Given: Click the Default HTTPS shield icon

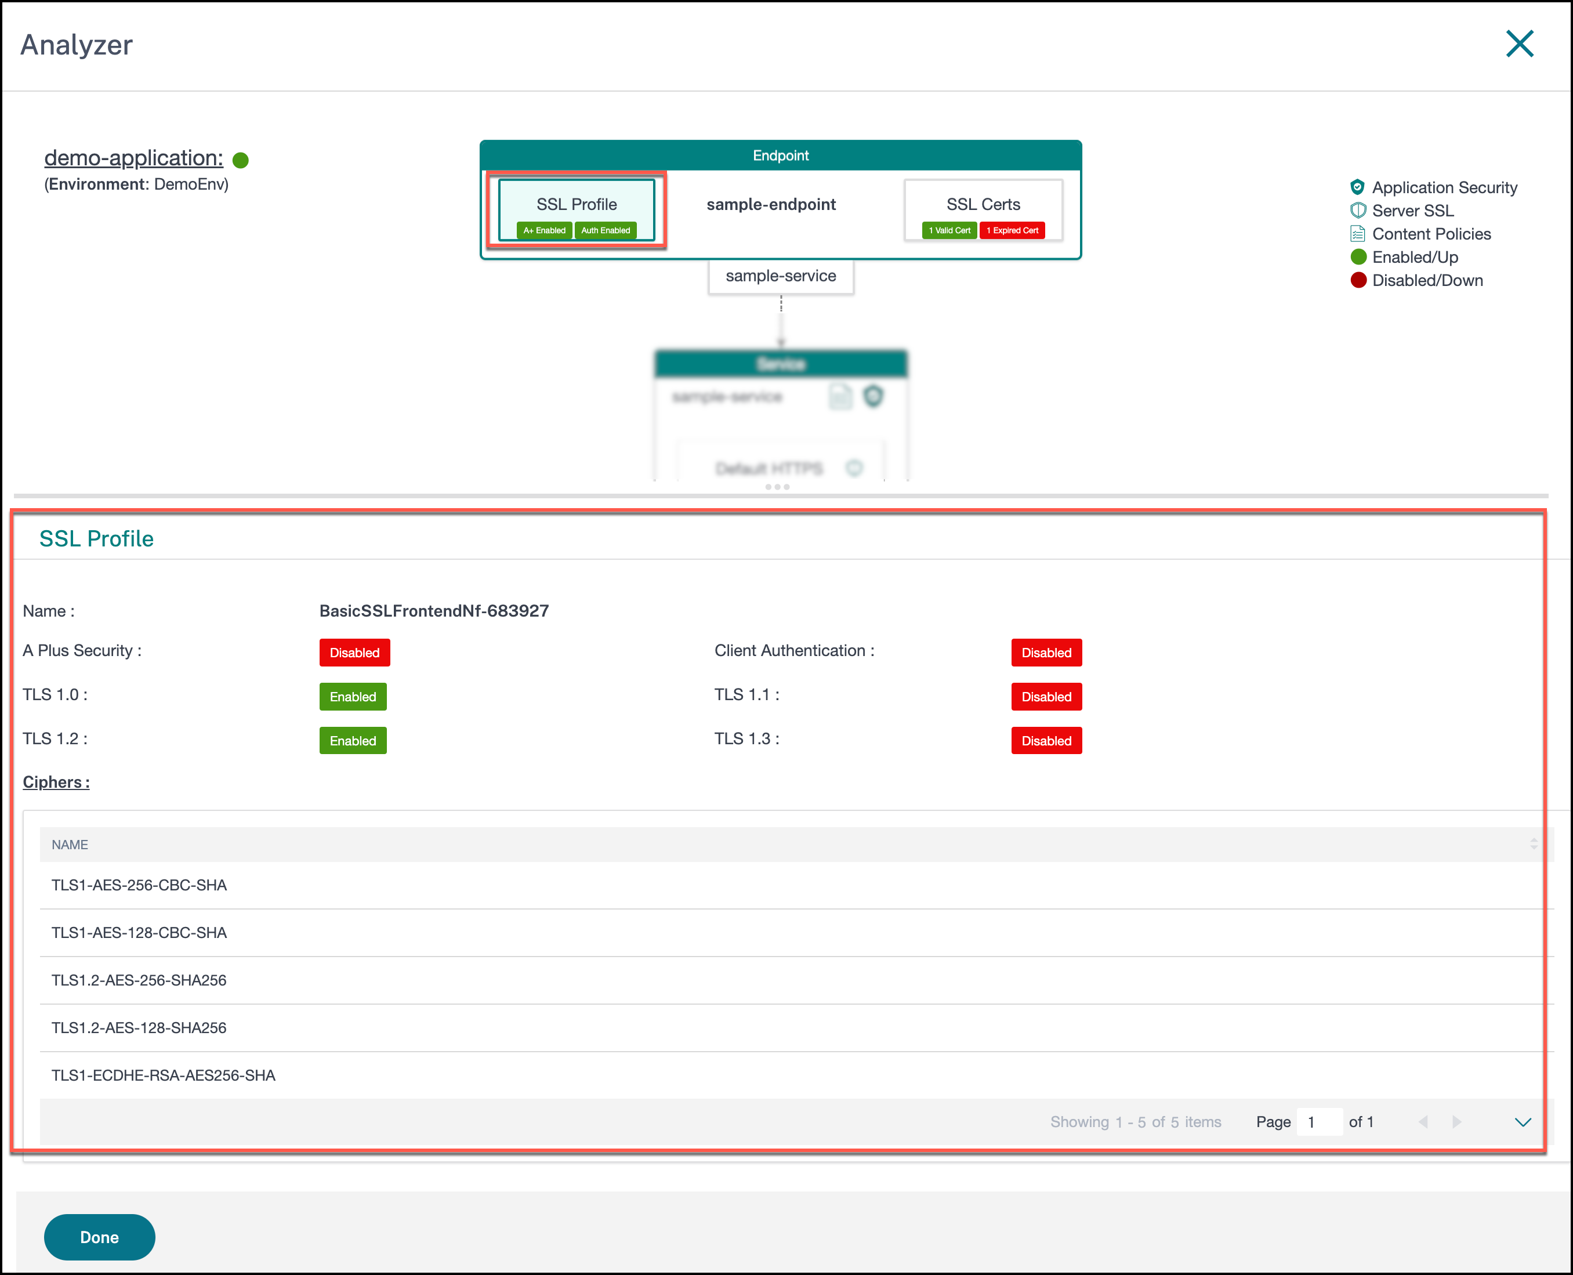Looking at the screenshot, I should click(854, 468).
